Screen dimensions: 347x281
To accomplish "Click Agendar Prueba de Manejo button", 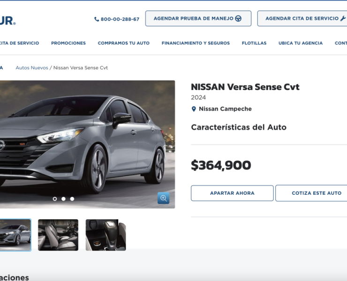I will tap(198, 18).
